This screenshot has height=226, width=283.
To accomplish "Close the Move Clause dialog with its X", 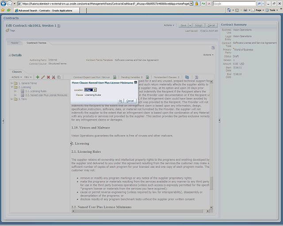I will (136, 83).
